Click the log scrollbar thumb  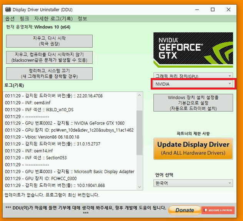140,133
